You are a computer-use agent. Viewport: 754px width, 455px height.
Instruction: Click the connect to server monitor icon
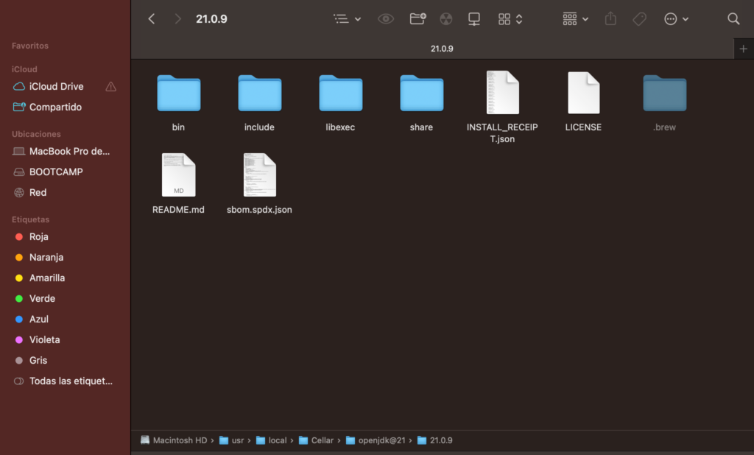pyautogui.click(x=474, y=19)
